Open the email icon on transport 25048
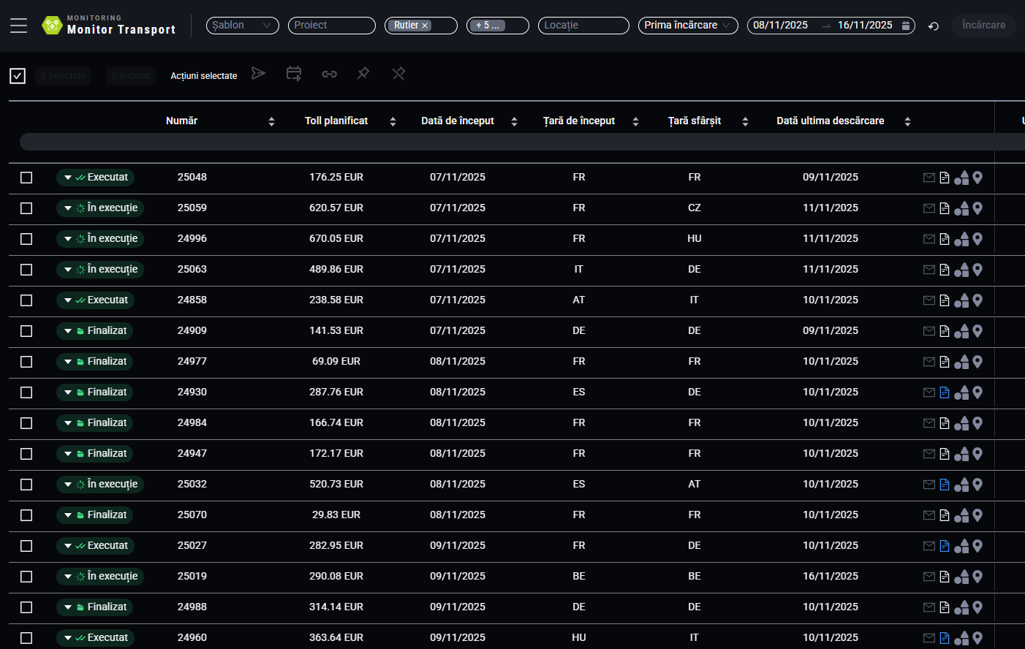This screenshot has width=1025, height=649. point(928,177)
